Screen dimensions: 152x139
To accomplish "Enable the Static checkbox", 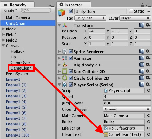I will tap(131, 11).
